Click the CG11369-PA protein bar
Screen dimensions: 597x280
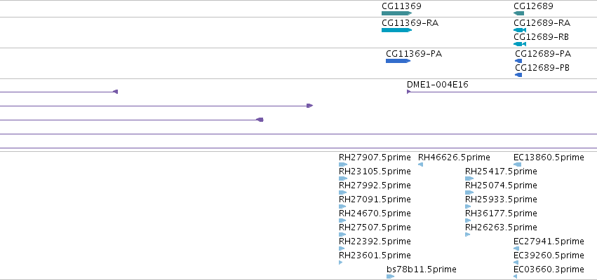[398, 61]
